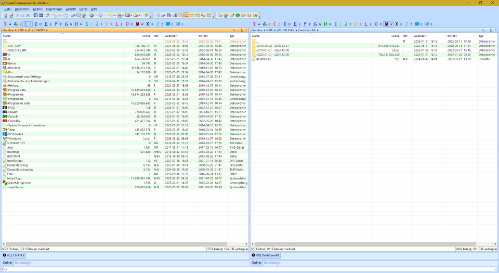Open dropdown arrow next to favorites star
The height and width of the screenshot is (273, 499).
tap(114, 16)
